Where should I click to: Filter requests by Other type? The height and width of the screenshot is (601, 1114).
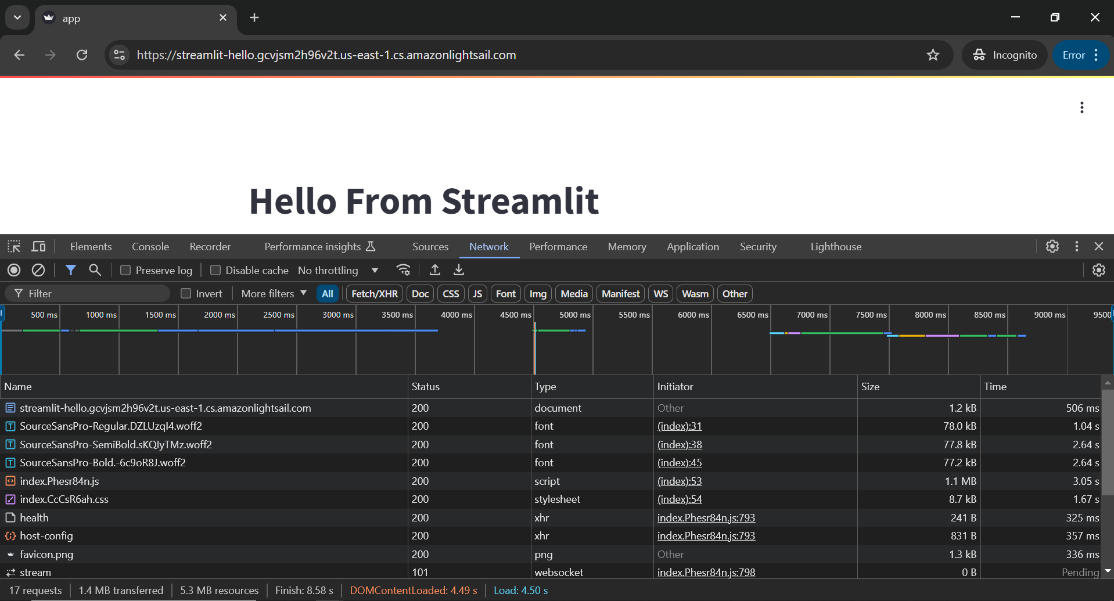point(735,294)
